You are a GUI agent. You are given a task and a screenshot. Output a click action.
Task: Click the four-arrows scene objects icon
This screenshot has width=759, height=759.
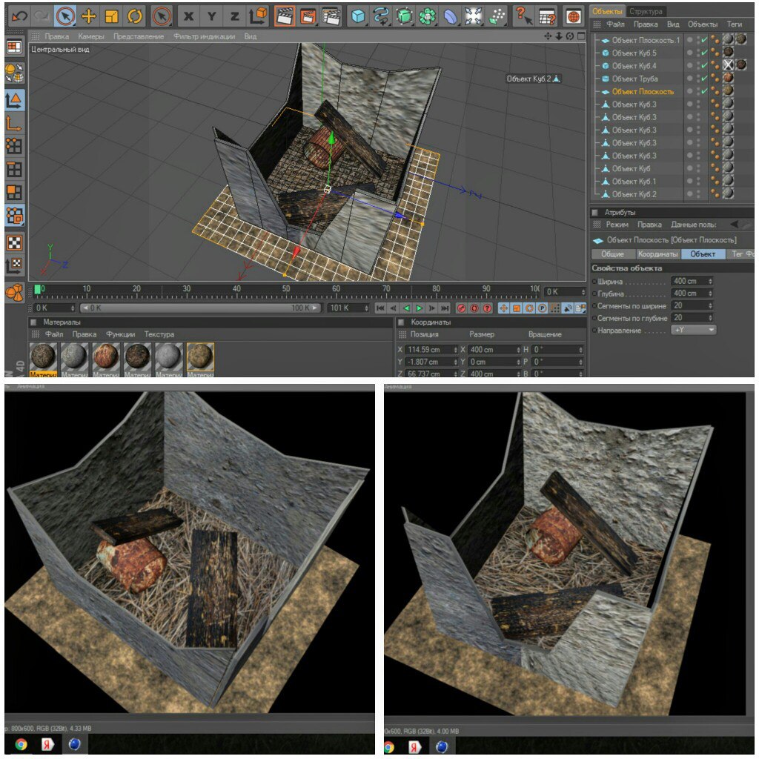[x=474, y=16]
